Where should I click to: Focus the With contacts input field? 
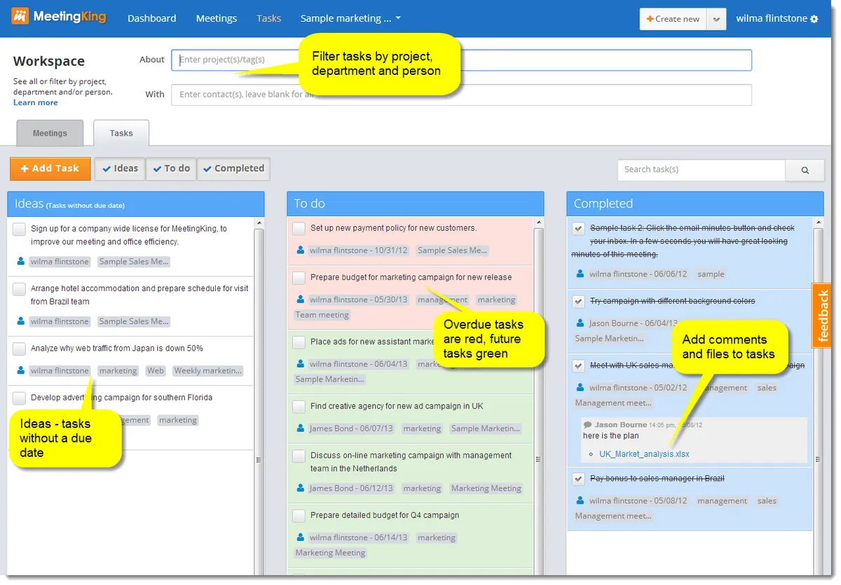(462, 94)
